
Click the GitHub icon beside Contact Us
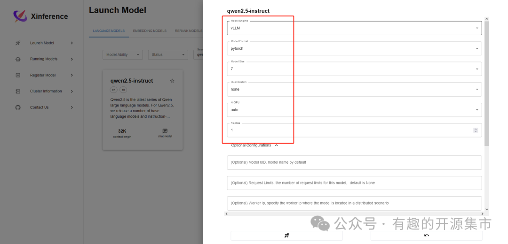[18, 107]
